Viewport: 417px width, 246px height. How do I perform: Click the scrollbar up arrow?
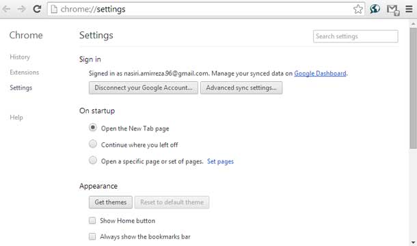point(413,24)
